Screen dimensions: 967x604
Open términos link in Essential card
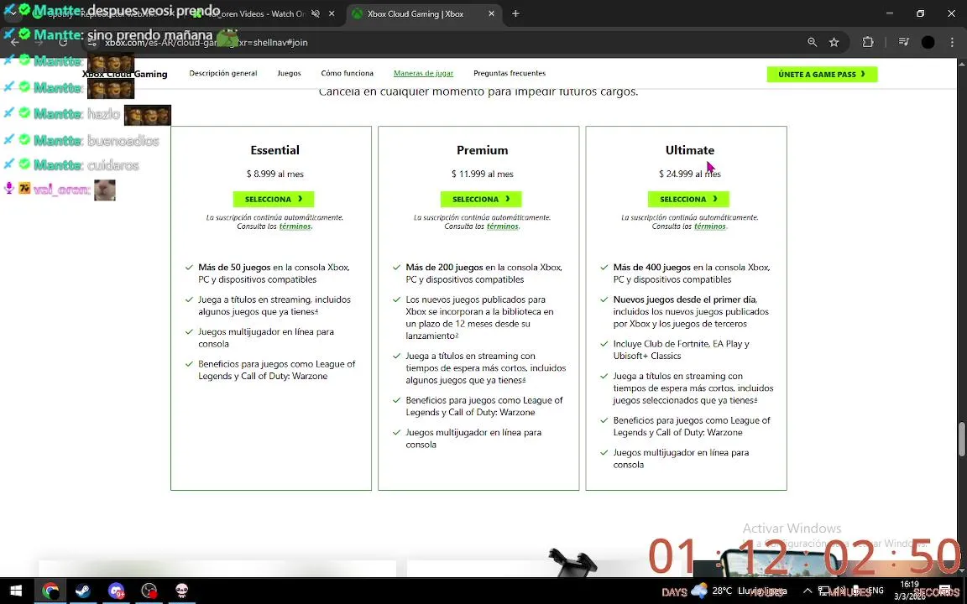[295, 226]
